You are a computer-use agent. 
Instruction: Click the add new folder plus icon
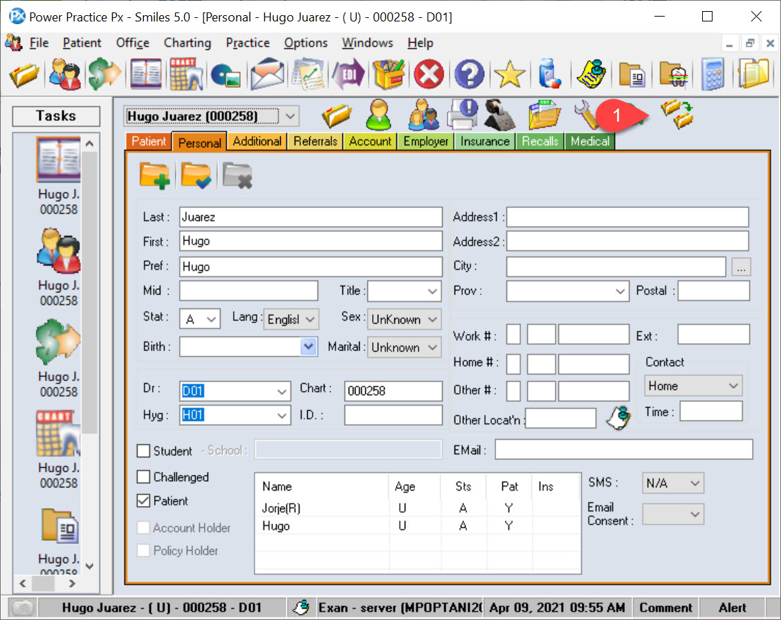[x=154, y=176]
